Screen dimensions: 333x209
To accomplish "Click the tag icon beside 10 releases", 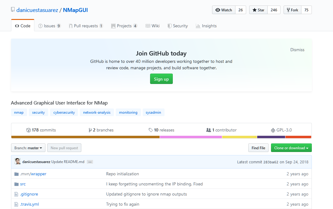I will (151, 130).
